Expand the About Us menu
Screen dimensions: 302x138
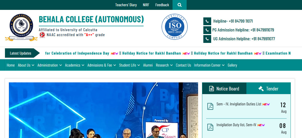[26, 65]
